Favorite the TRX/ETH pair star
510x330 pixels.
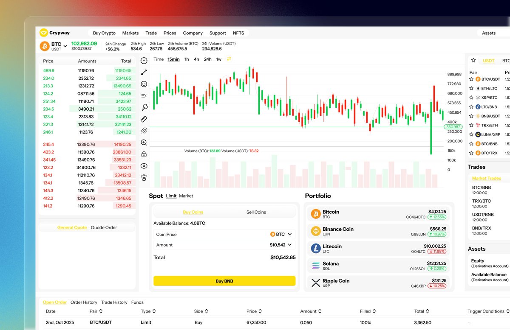[471, 125]
